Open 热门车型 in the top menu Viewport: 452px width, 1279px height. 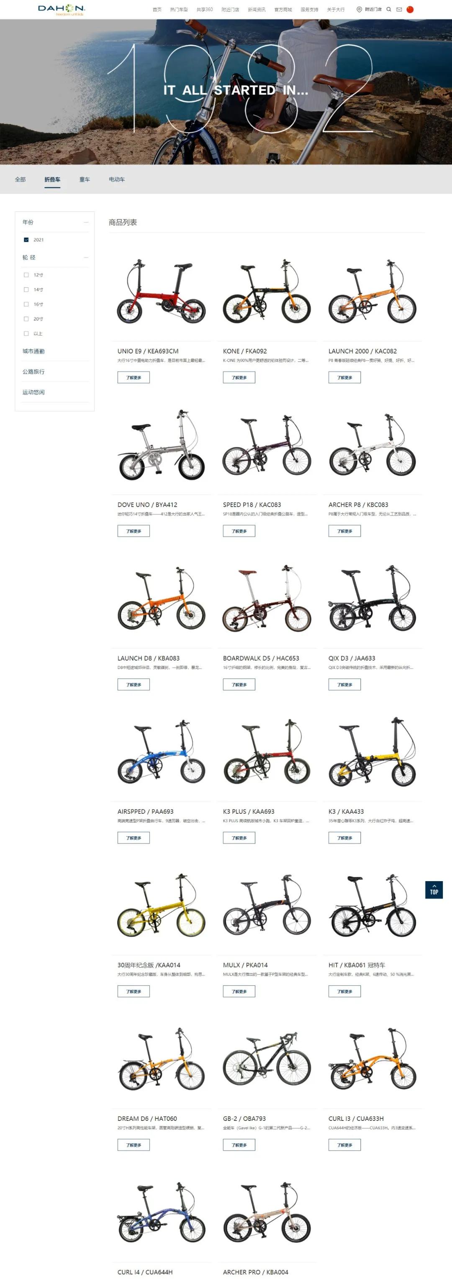pyautogui.click(x=179, y=10)
